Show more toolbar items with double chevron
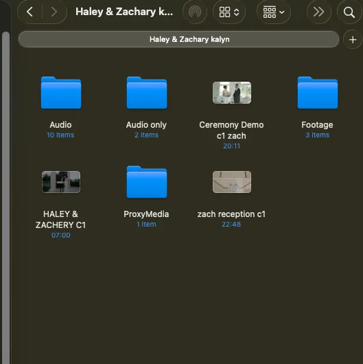 (x=318, y=12)
